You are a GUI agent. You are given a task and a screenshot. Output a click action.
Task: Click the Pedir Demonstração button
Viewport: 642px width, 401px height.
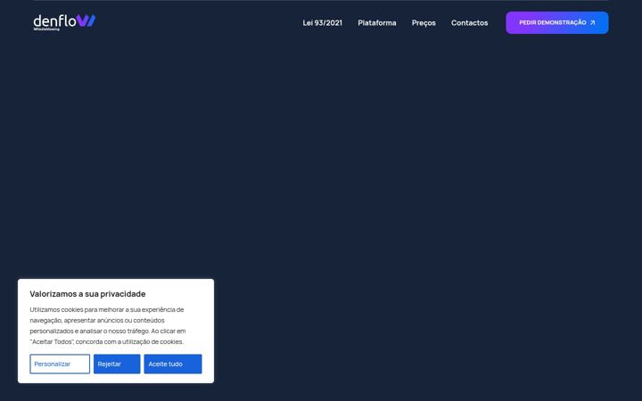pyautogui.click(x=556, y=22)
